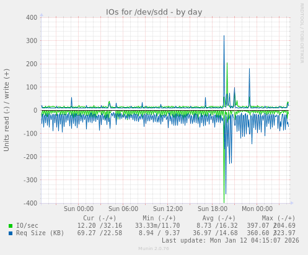Click the 0 y-axis value
Screen dimensions: 308x255
[35, 110]
